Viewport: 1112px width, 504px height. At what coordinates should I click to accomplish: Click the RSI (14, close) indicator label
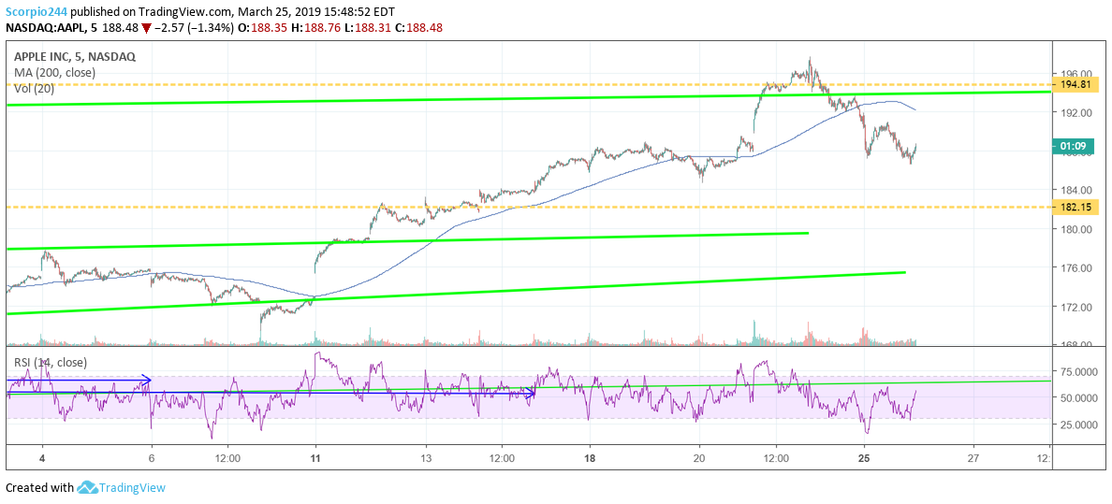click(51, 362)
